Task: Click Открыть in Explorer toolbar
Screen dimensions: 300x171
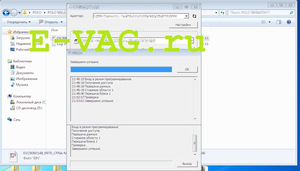Action: (x=49, y=22)
